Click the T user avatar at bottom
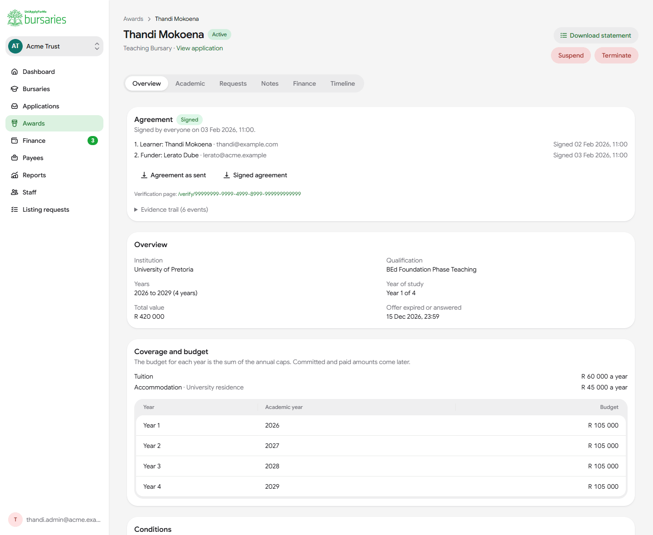653x535 pixels. 15,520
